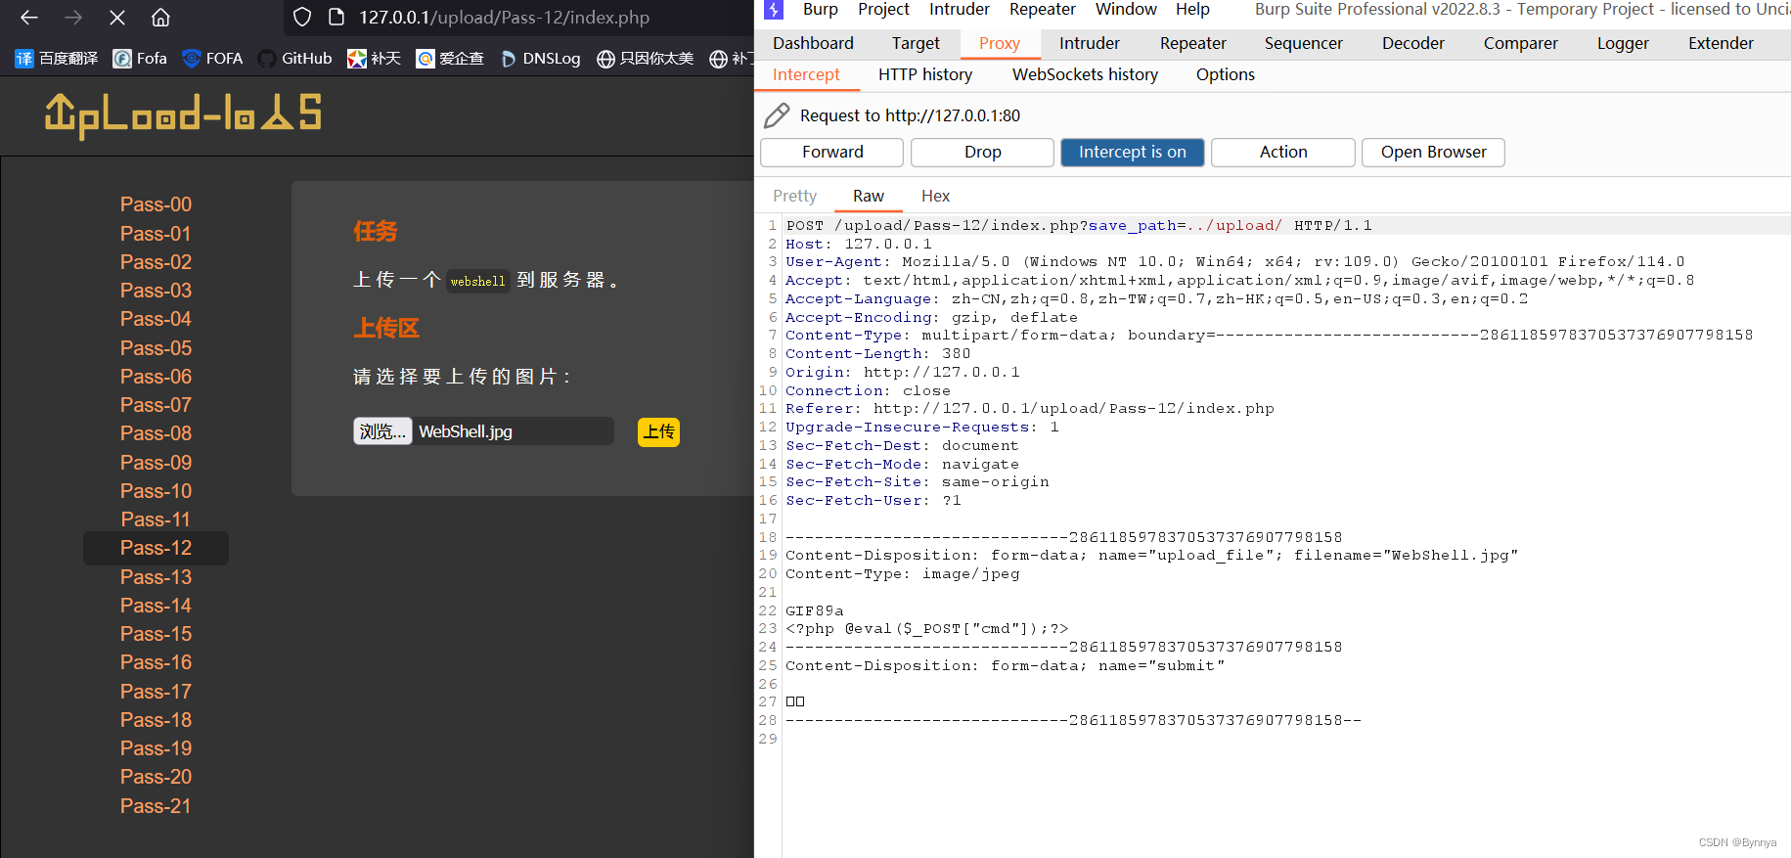Open the DNSLog bookmark
This screenshot has width=1791, height=858.
click(540, 59)
